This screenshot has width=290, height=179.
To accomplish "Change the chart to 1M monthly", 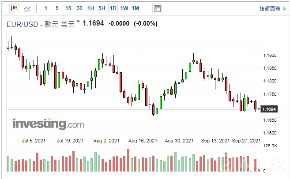I will [136, 8].
